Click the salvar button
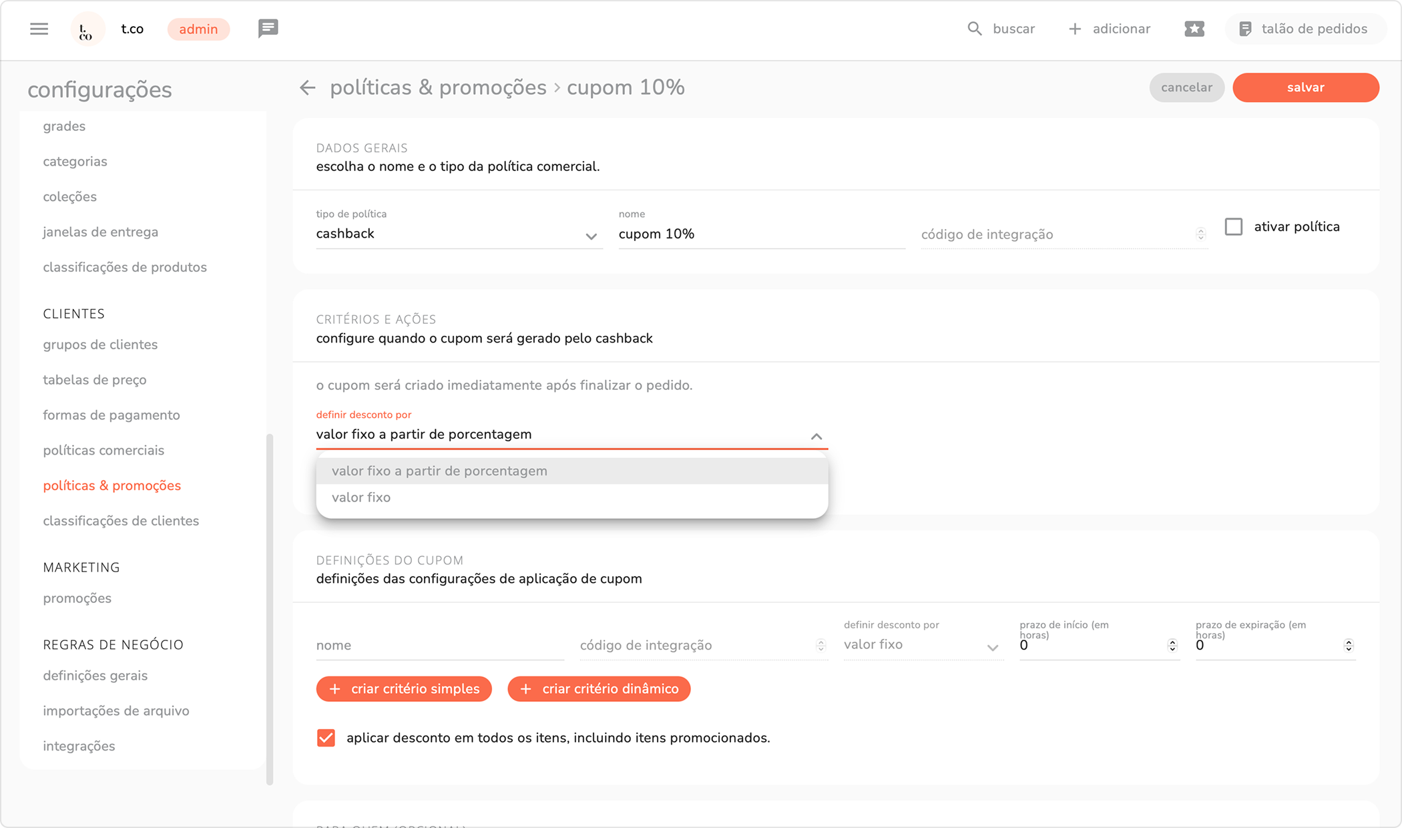Image resolution: width=1402 pixels, height=828 pixels. pyautogui.click(x=1305, y=87)
